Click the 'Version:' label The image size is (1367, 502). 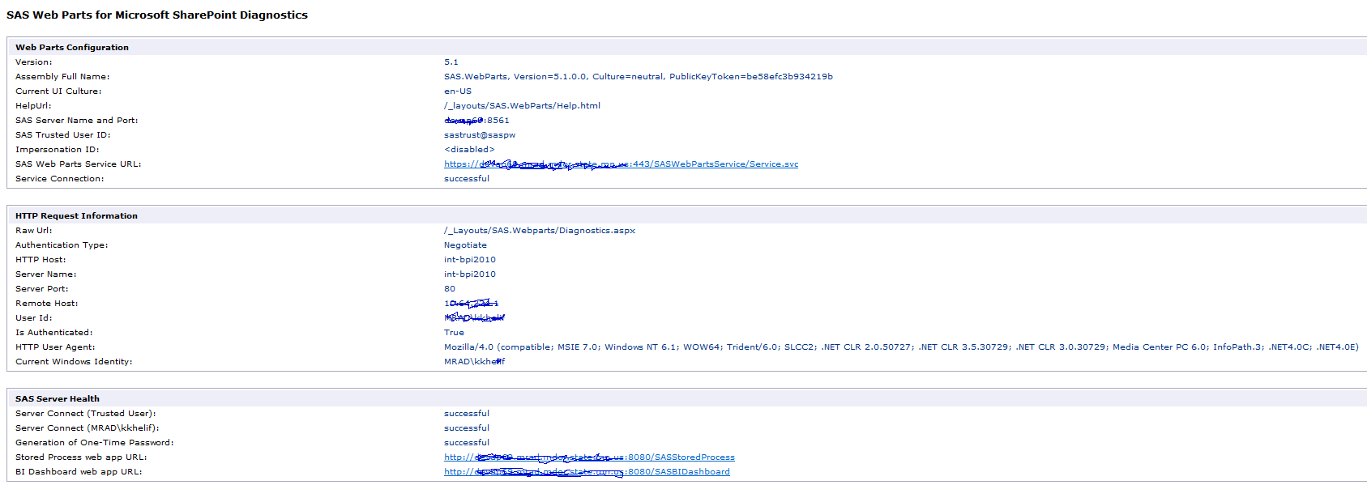click(33, 62)
